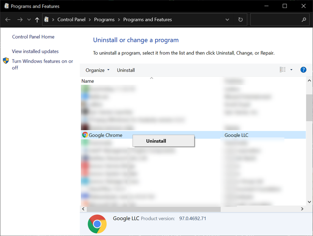
Task: Click the large Chrome logo in details pane
Action: [x=97, y=224]
